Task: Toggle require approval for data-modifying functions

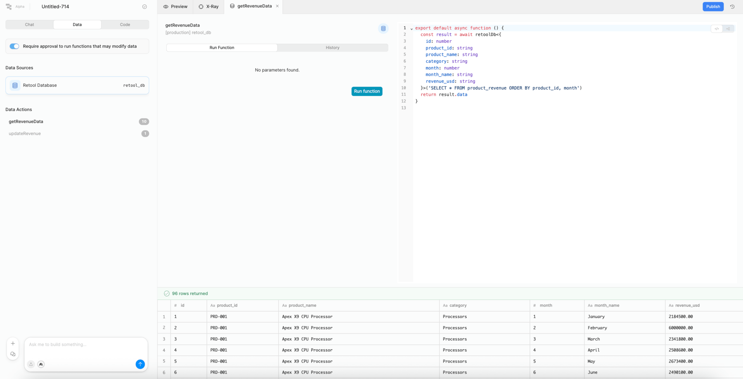Action: coord(14,46)
